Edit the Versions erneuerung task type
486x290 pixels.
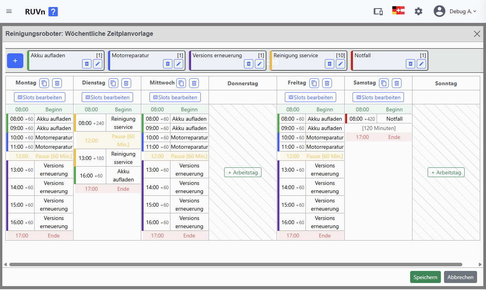(x=260, y=64)
